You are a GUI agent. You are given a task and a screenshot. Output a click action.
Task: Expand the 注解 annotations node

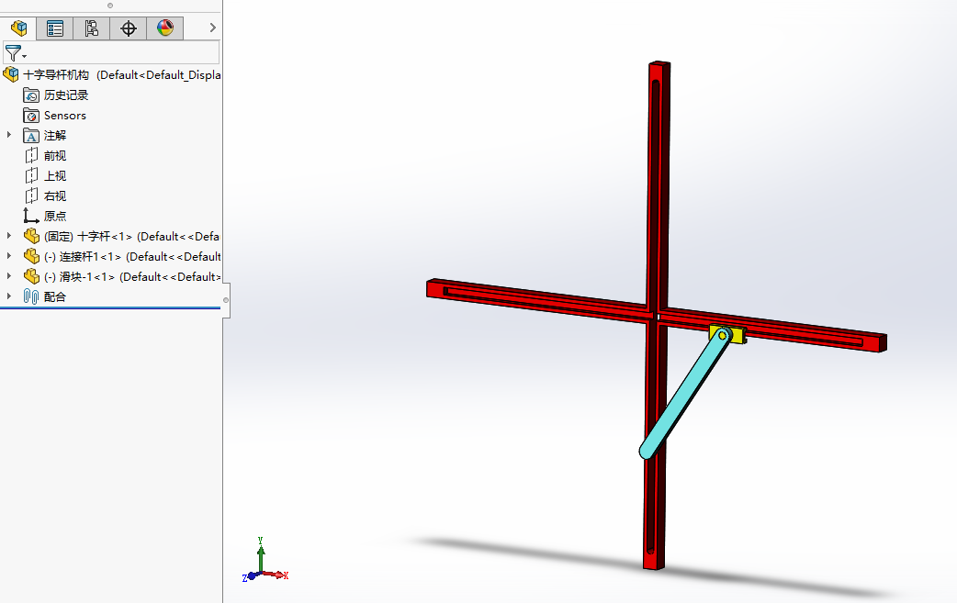pos(8,135)
